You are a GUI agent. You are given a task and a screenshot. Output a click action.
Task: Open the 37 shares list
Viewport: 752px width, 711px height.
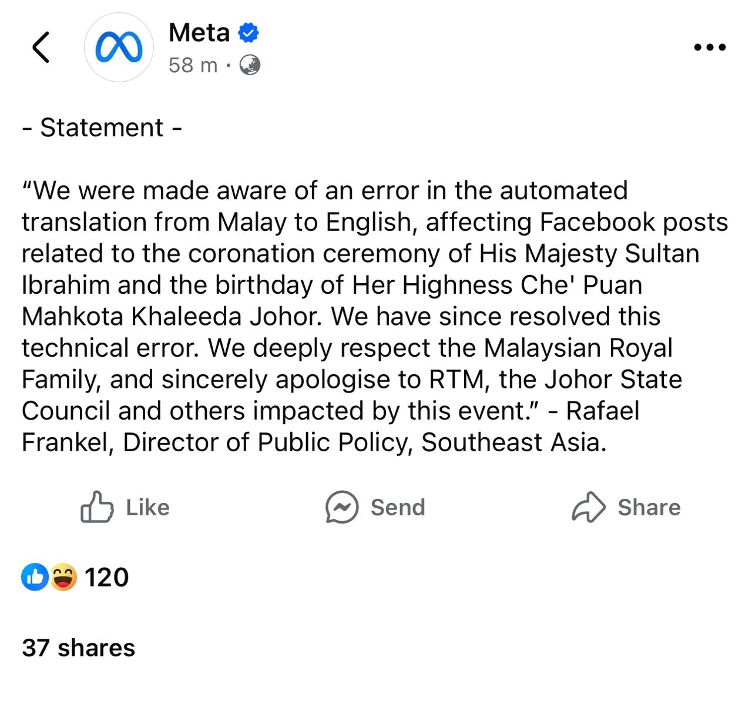point(79,648)
